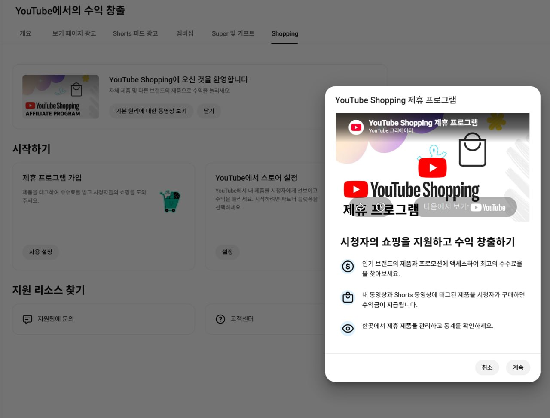The image size is (550, 418).
Task: Open the Super 및 기프트 tab
Action: click(x=233, y=33)
